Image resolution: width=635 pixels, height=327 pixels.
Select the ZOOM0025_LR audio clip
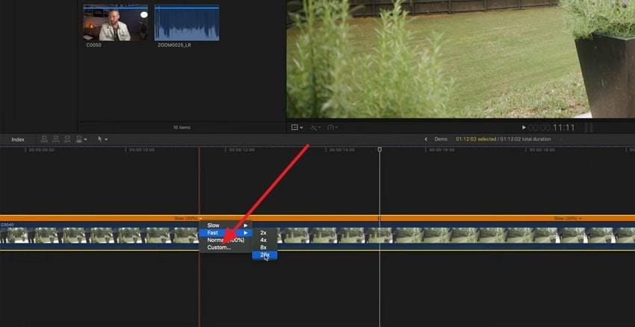187,23
